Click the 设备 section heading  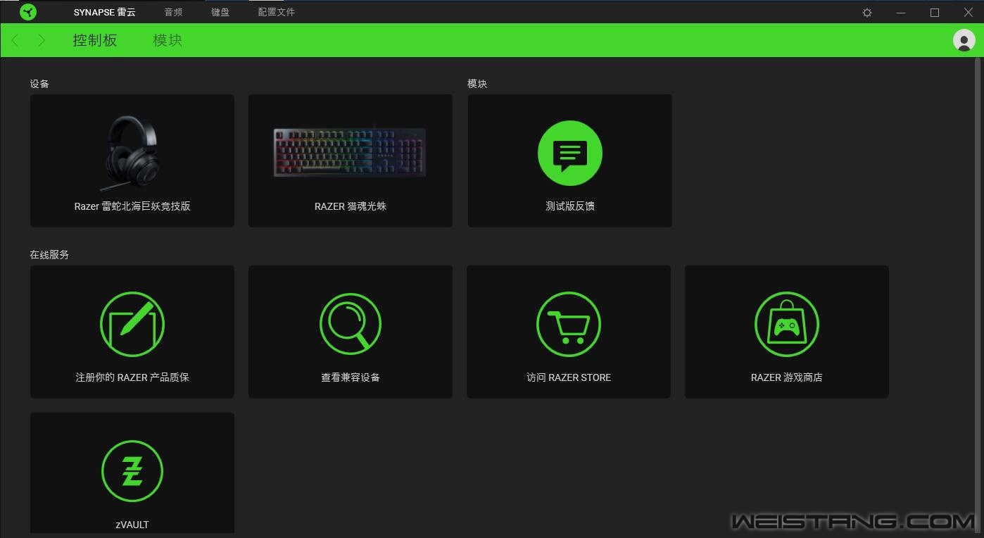pos(39,84)
